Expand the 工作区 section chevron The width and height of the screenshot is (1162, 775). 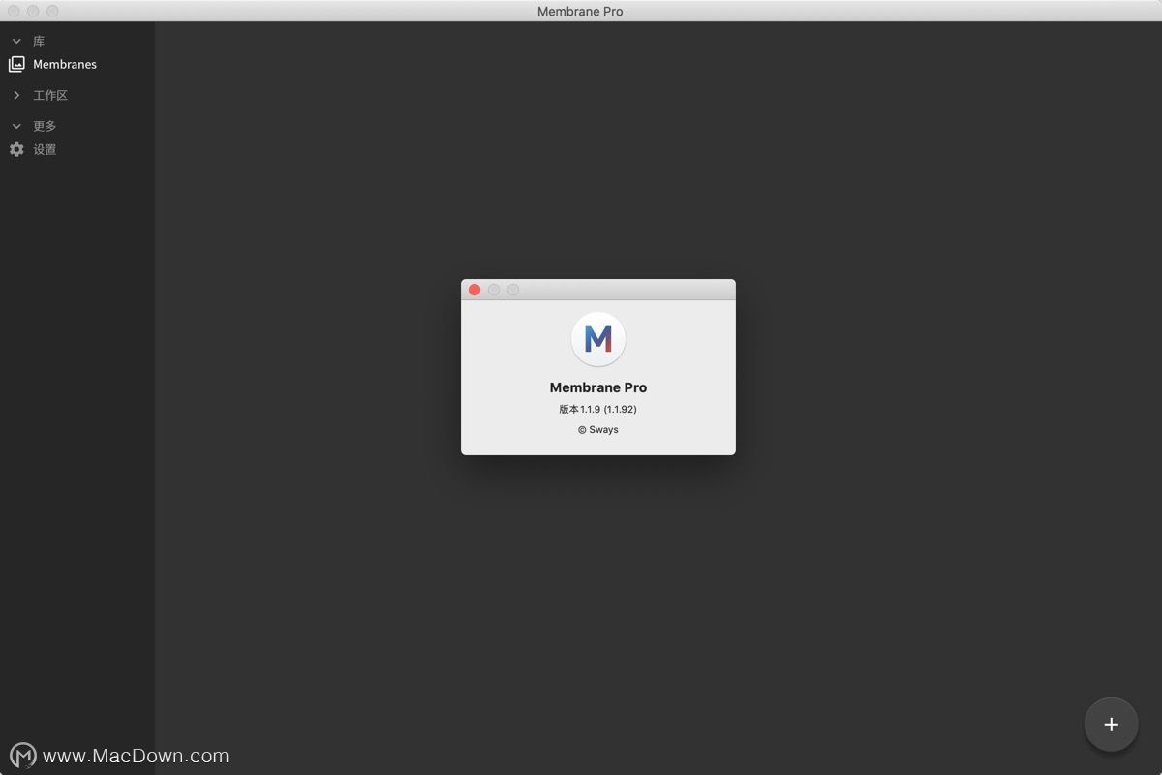tap(16, 95)
